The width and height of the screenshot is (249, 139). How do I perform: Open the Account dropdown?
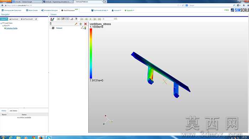[x=116, y=10]
